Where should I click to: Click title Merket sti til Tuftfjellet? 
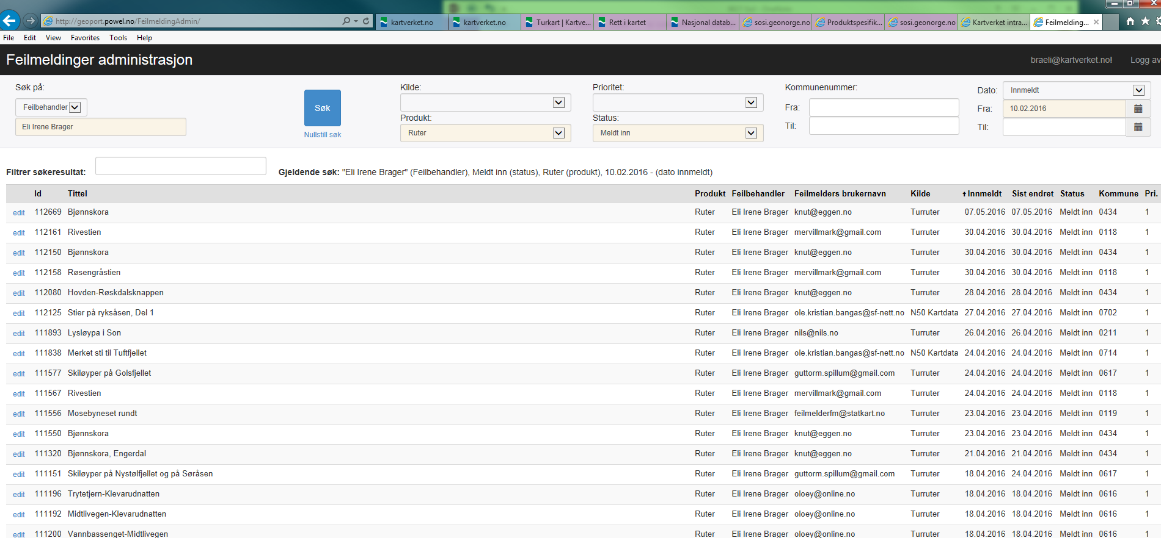click(107, 353)
